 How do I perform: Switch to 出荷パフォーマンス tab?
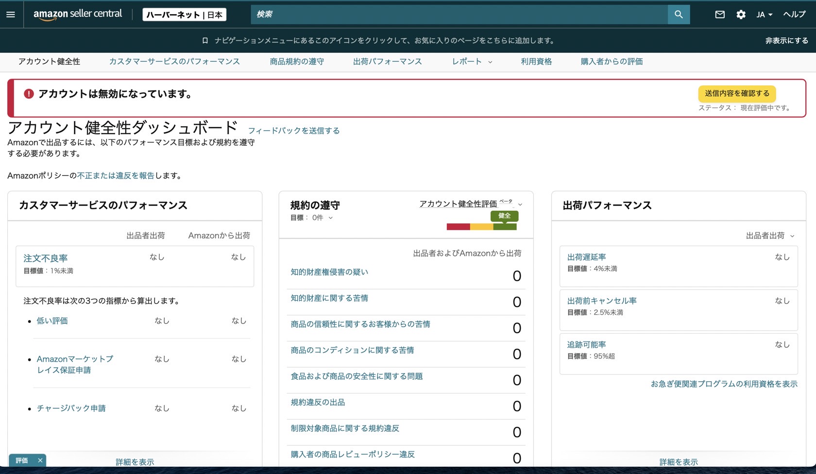(387, 62)
